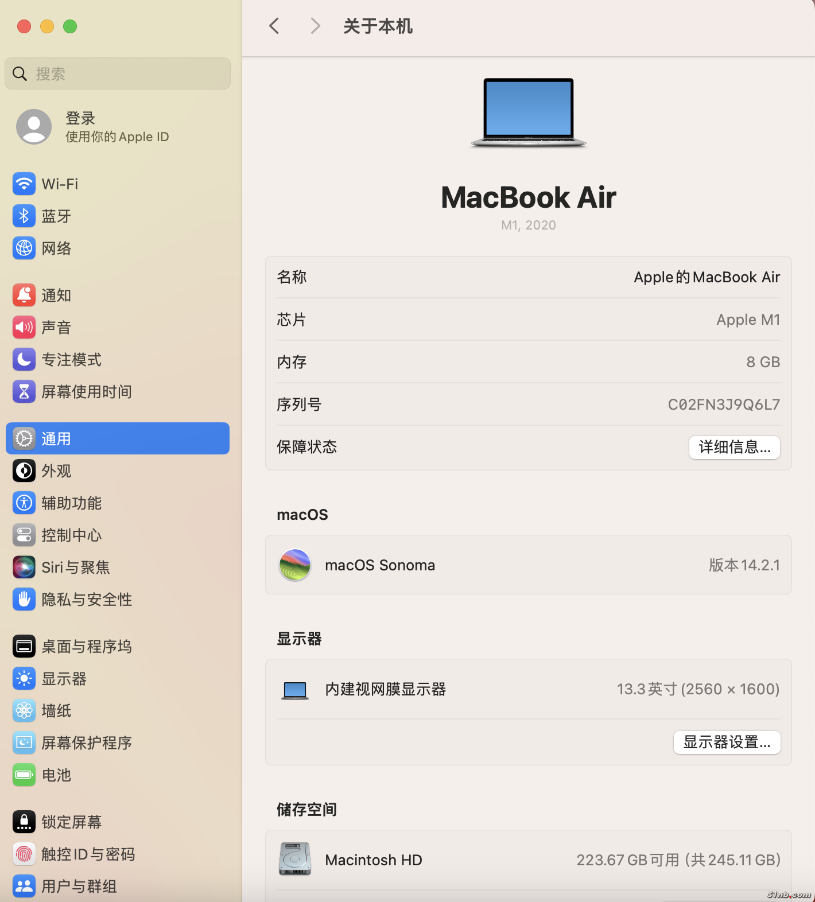Select the Battery (电池) icon
This screenshot has height=902, width=815.
pos(24,775)
